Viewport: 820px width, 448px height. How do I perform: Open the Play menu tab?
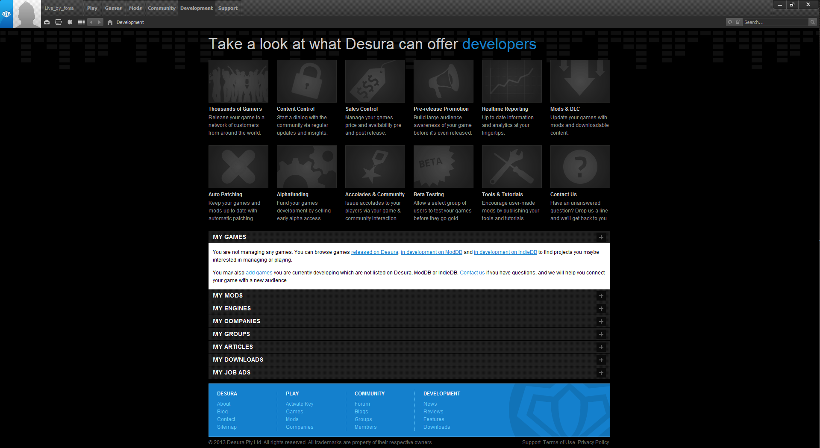coord(92,8)
